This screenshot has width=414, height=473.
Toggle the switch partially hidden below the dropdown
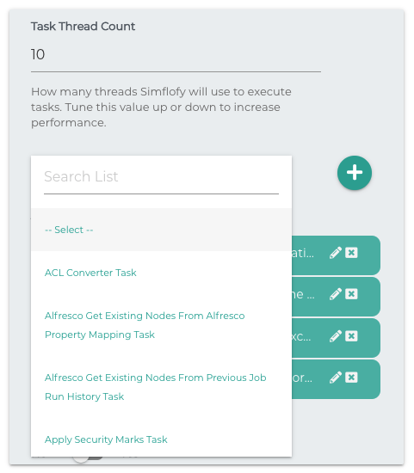tap(88, 458)
